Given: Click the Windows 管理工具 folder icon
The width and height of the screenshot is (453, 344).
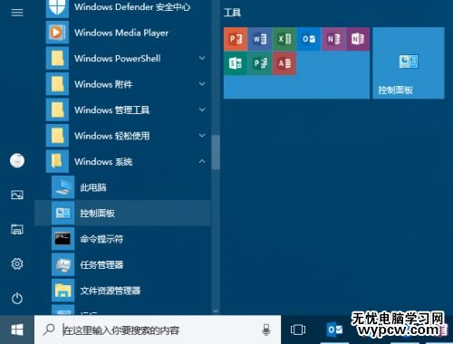Looking at the screenshot, I should (x=57, y=110).
